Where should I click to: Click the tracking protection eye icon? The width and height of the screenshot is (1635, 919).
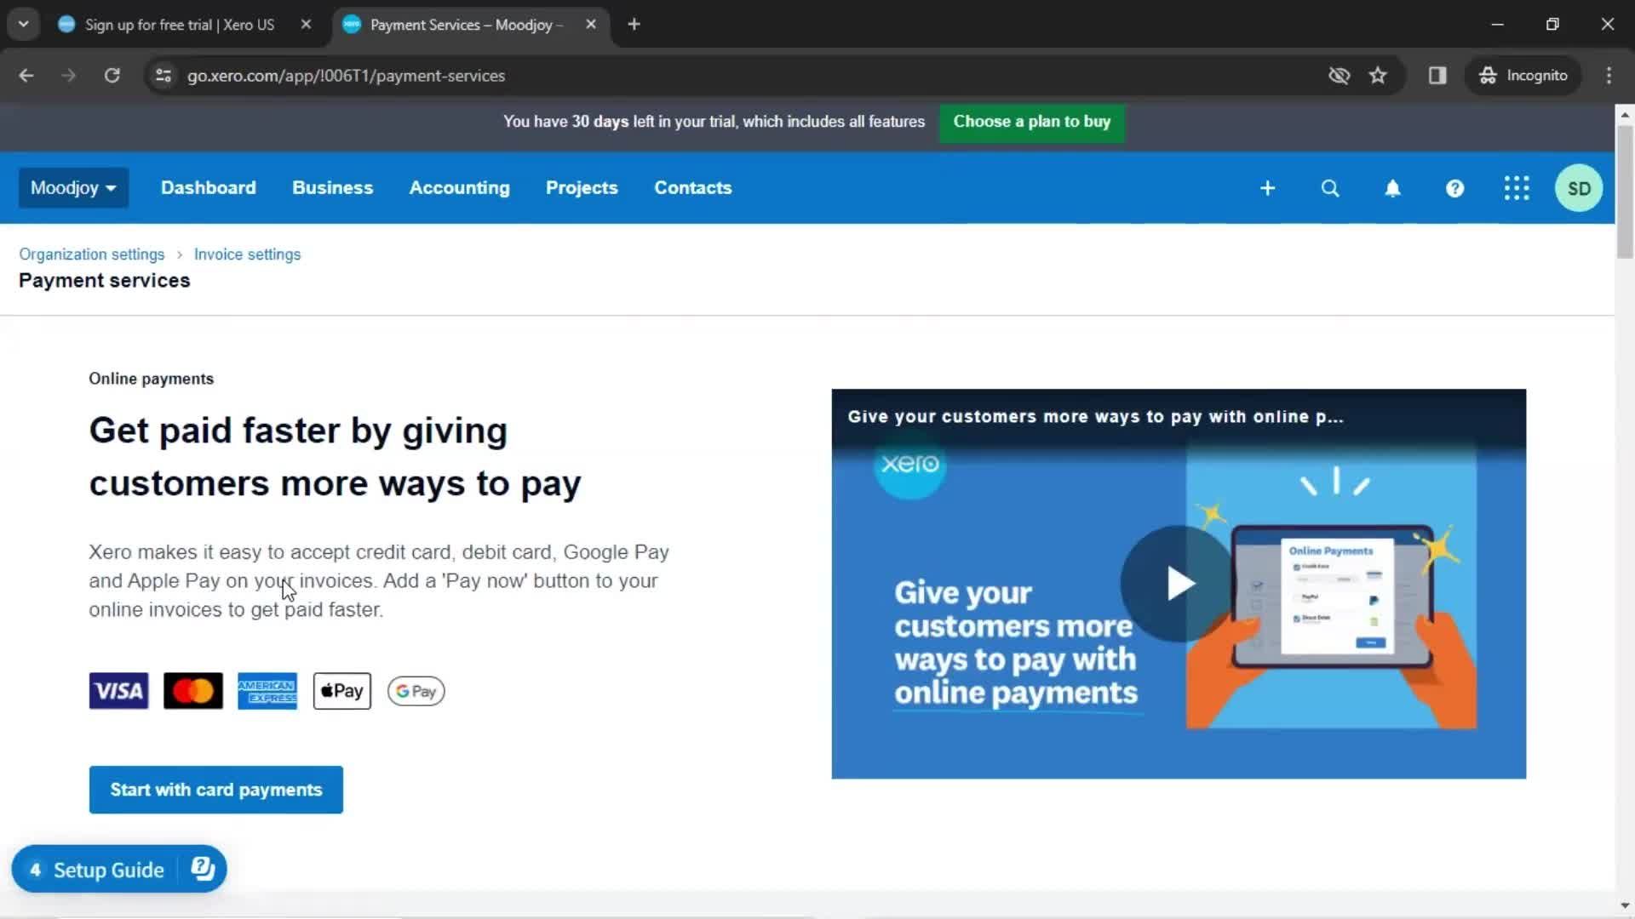[1339, 76]
